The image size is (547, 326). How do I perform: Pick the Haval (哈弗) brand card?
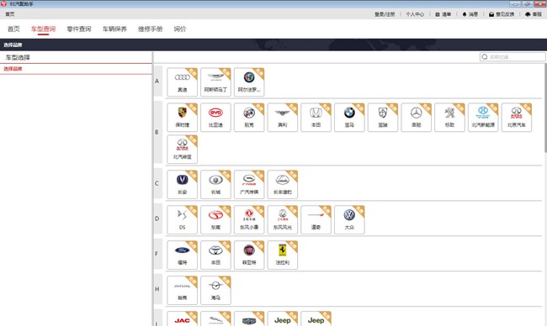tap(182, 290)
